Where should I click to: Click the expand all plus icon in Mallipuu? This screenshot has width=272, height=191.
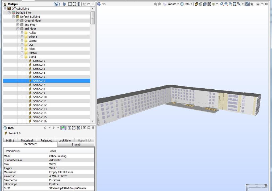(70, 4)
